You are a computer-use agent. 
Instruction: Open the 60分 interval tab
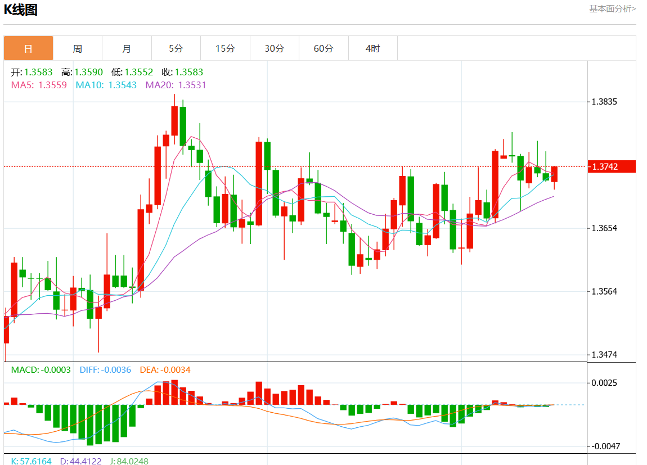[x=323, y=48]
